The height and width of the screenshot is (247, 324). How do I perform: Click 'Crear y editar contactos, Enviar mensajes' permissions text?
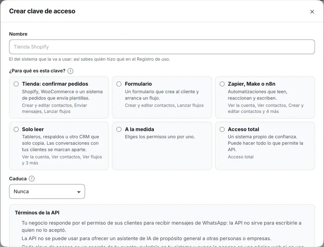coord(54,108)
